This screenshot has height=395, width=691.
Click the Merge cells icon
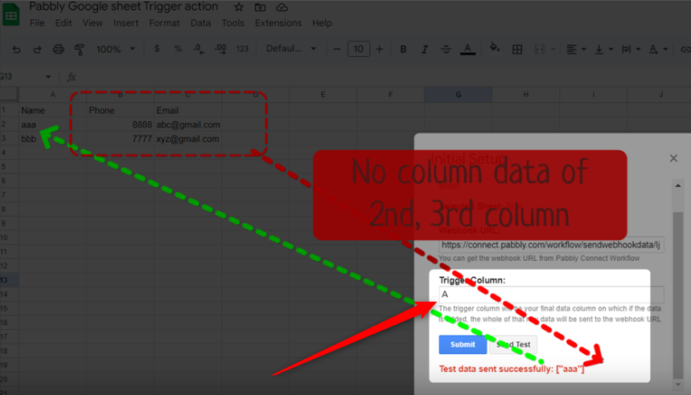[540, 49]
